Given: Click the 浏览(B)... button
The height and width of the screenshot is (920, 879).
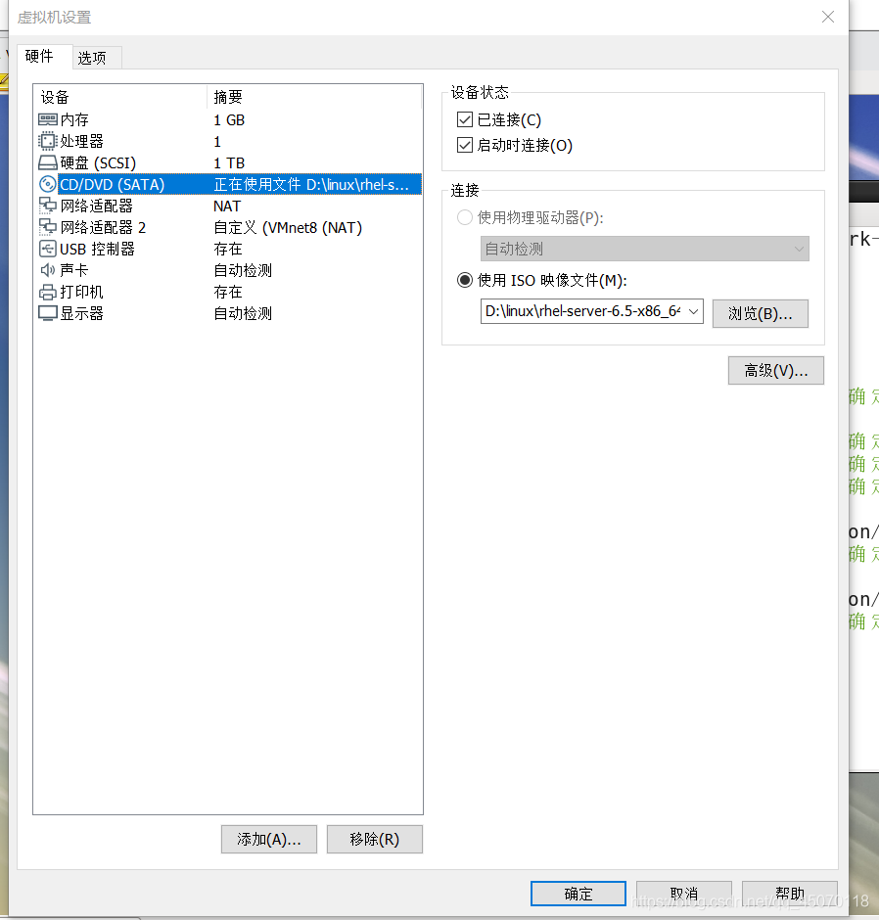Looking at the screenshot, I should [761, 313].
